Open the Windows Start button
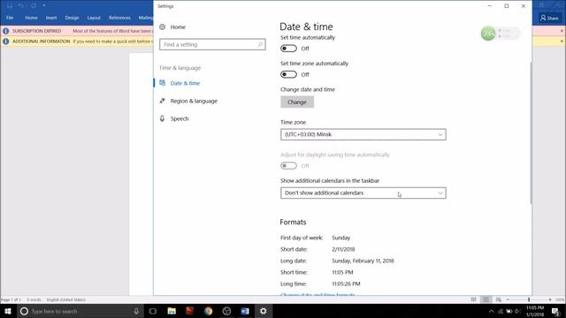Screen dimensions: 566x318 (8, 311)
